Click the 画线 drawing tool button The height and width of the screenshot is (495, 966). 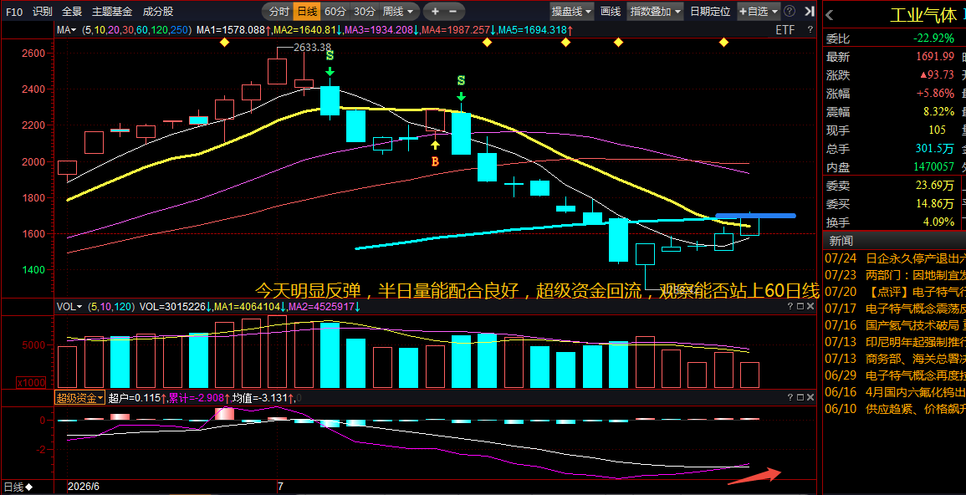pos(610,11)
